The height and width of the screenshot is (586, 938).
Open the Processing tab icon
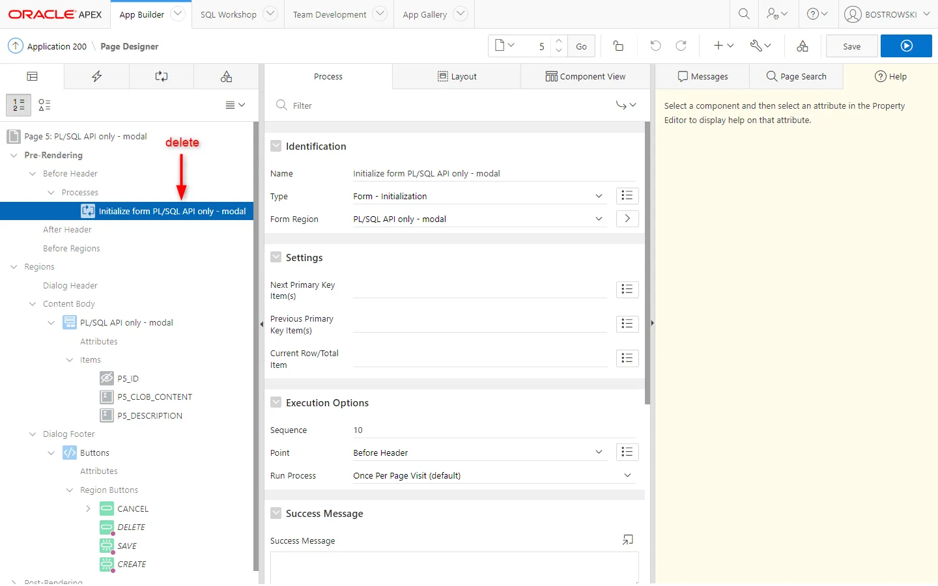161,77
